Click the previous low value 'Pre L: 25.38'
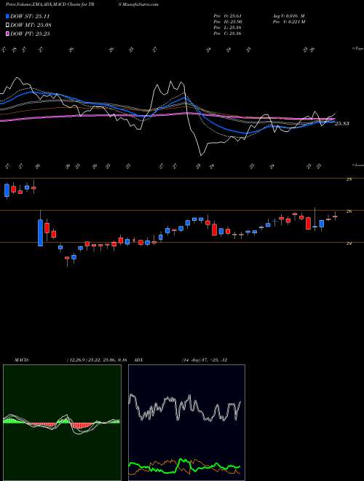 229,28
